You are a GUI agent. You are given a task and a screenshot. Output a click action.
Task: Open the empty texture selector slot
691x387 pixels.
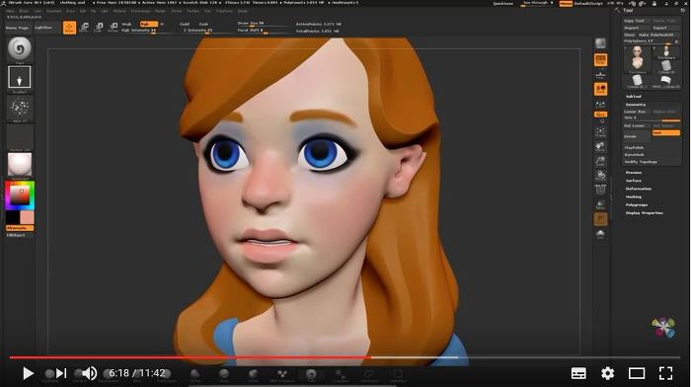click(x=20, y=137)
